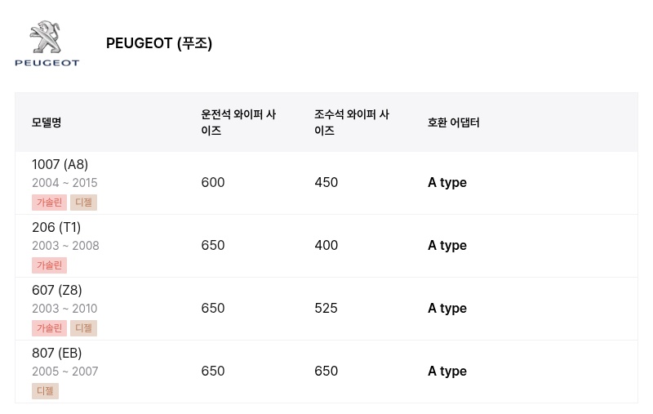653x414 pixels.
Task: Click the 디젤 tag under 1007 (A8)
Action: click(x=84, y=203)
